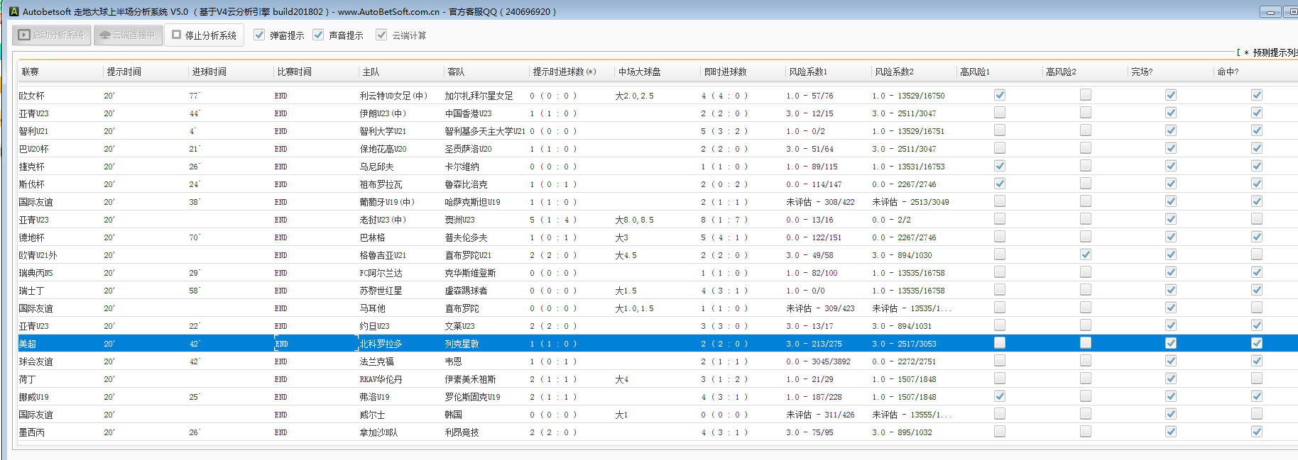
Task: Toggle 命中? checkbox in 瑞士丁 row
Action: pyautogui.click(x=1257, y=290)
